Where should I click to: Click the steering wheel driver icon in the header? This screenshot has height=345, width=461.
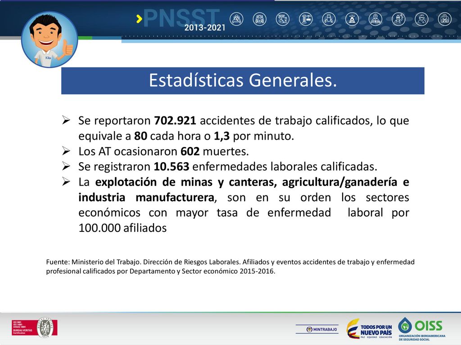click(x=444, y=19)
